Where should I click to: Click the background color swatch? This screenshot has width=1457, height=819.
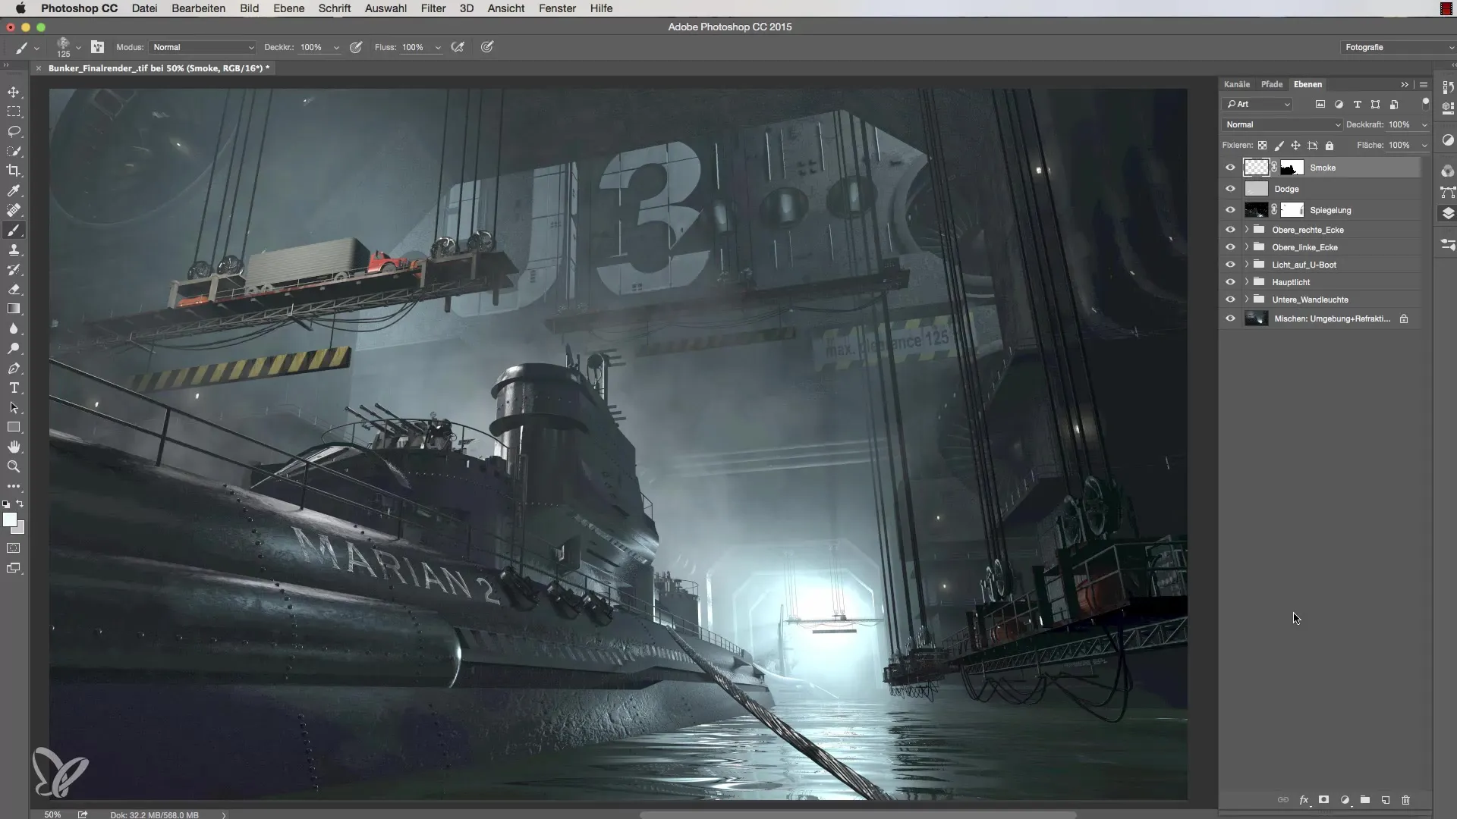tap(19, 529)
